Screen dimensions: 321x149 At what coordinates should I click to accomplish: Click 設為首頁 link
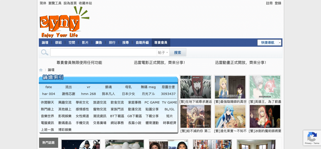[70, 3]
